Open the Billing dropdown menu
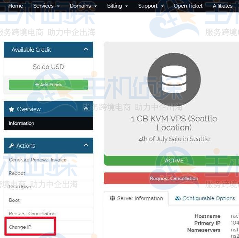 [117, 6]
